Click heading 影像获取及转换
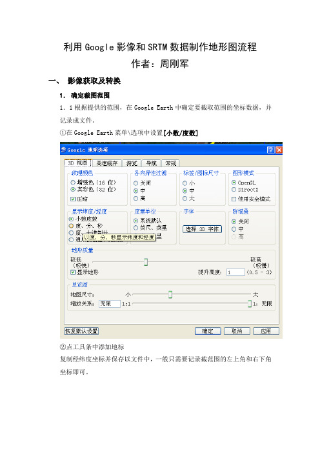 tap(94, 81)
